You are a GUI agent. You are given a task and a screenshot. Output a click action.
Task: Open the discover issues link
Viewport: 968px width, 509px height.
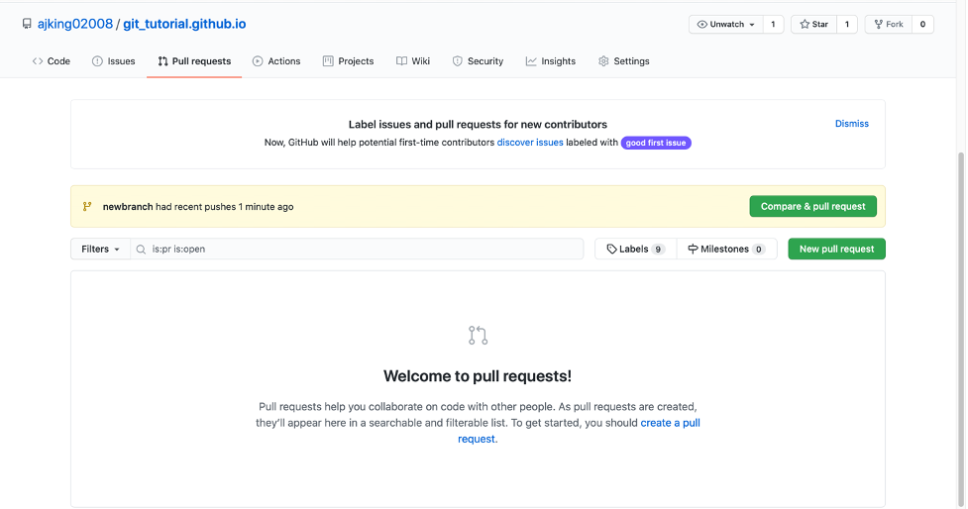pos(530,143)
